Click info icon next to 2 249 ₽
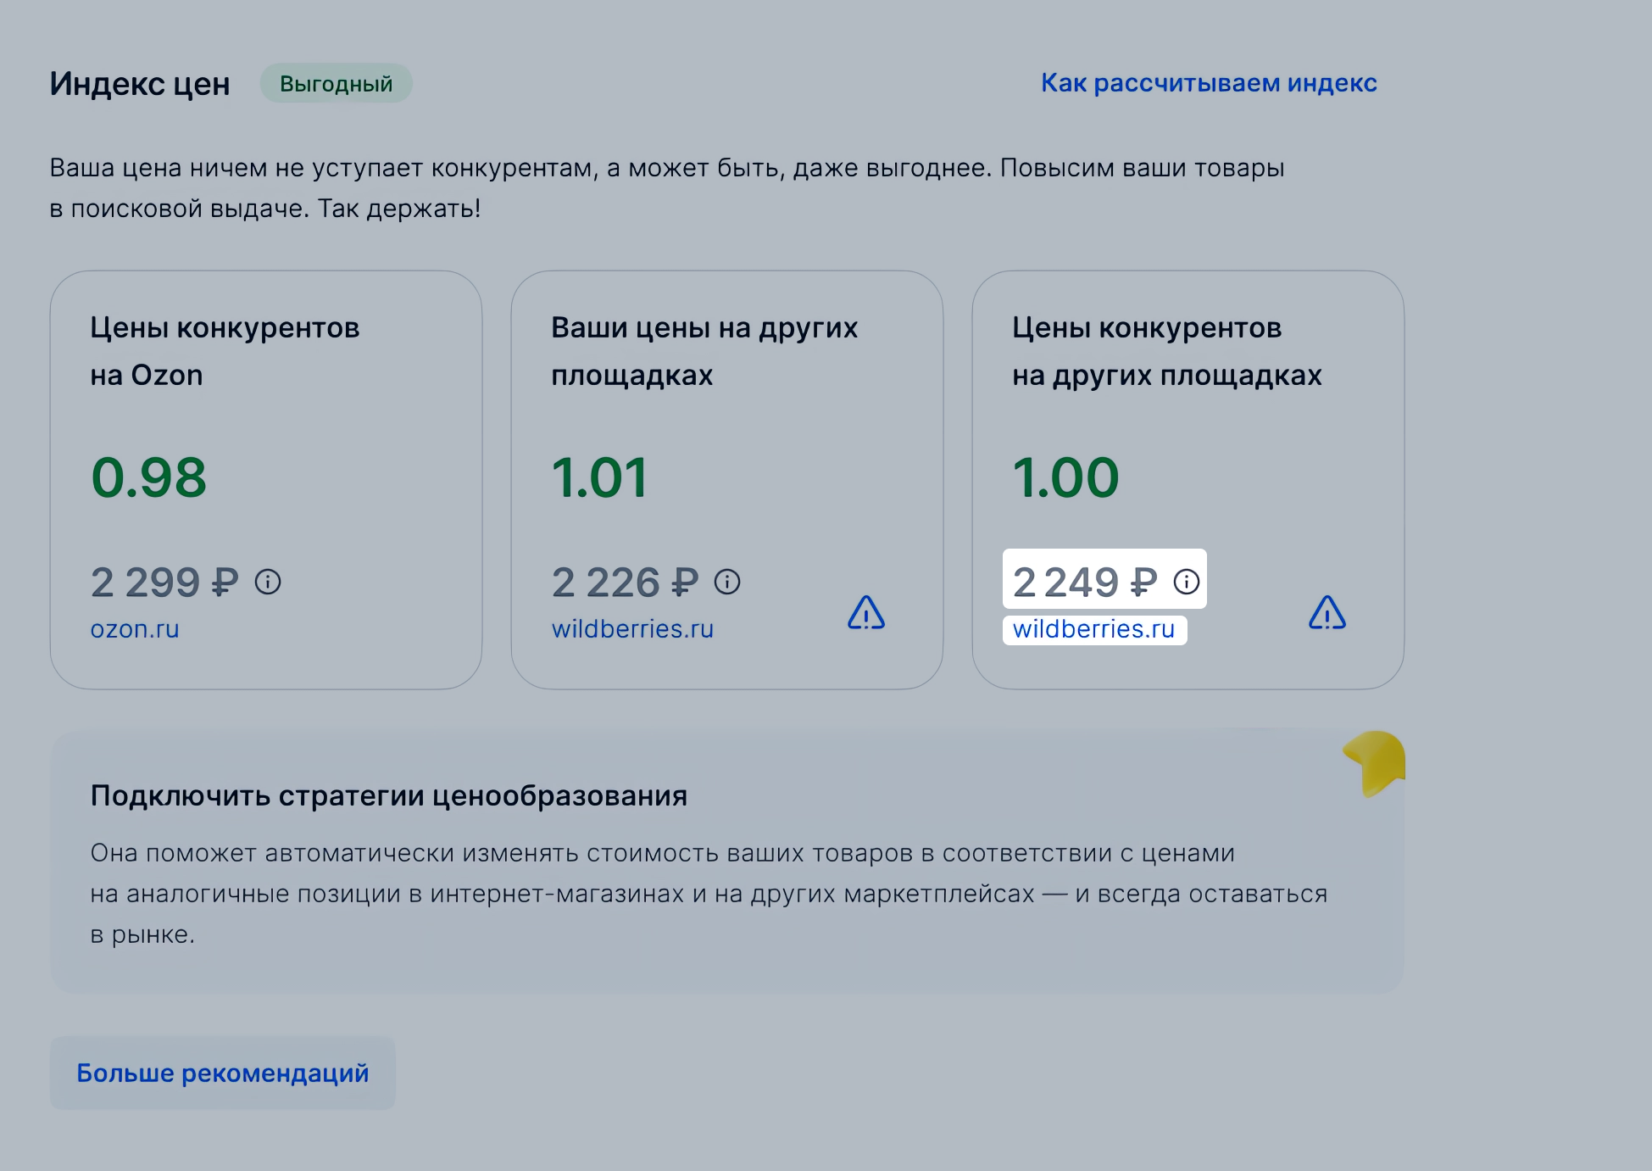The image size is (1652, 1171). (1186, 583)
